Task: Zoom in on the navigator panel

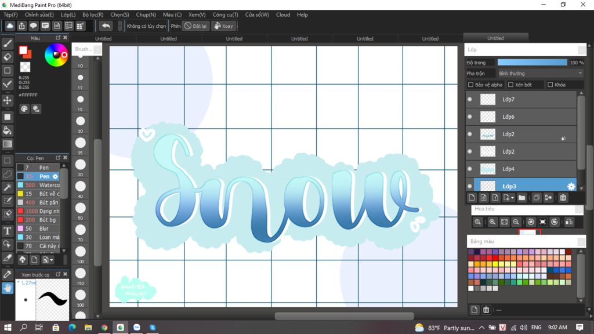Action: [x=492, y=222]
